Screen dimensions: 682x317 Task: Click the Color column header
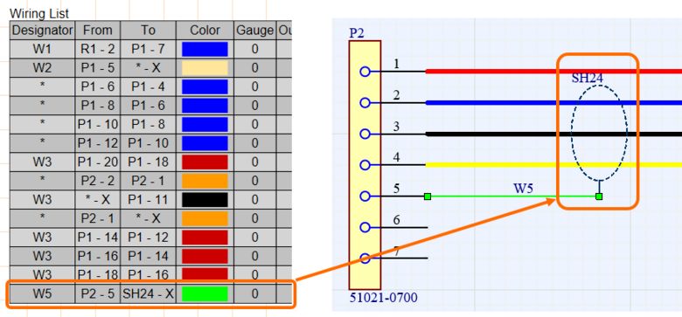(205, 31)
